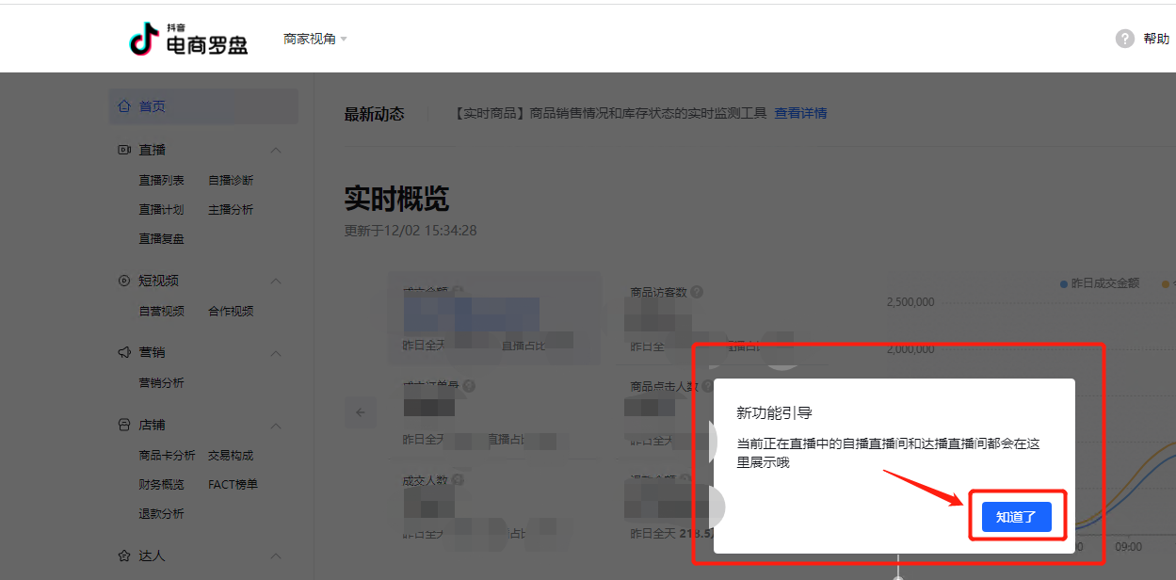Click the left arrow carousel button

360,411
